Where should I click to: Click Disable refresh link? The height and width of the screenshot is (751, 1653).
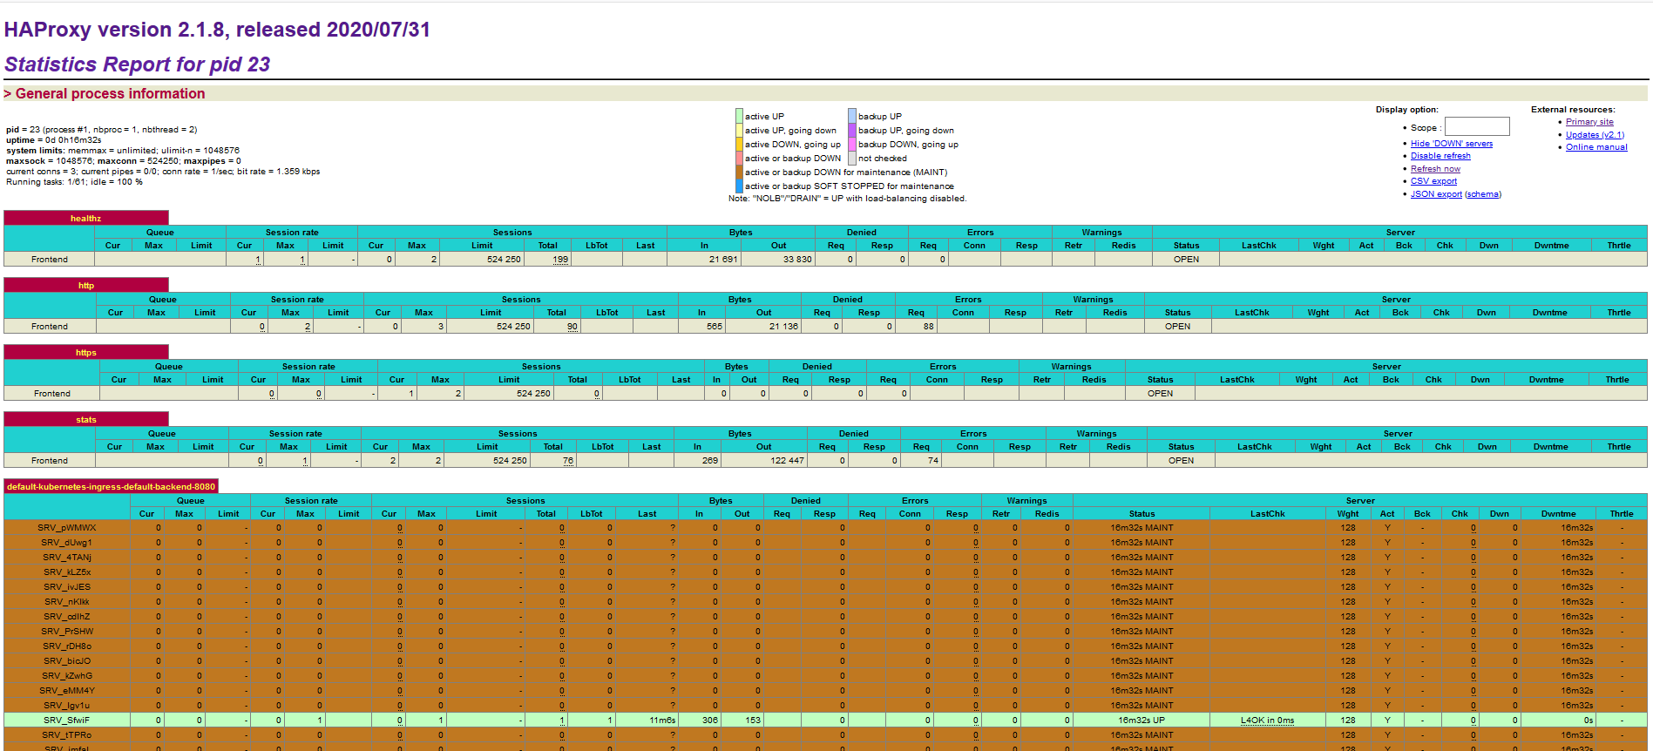tap(1440, 156)
